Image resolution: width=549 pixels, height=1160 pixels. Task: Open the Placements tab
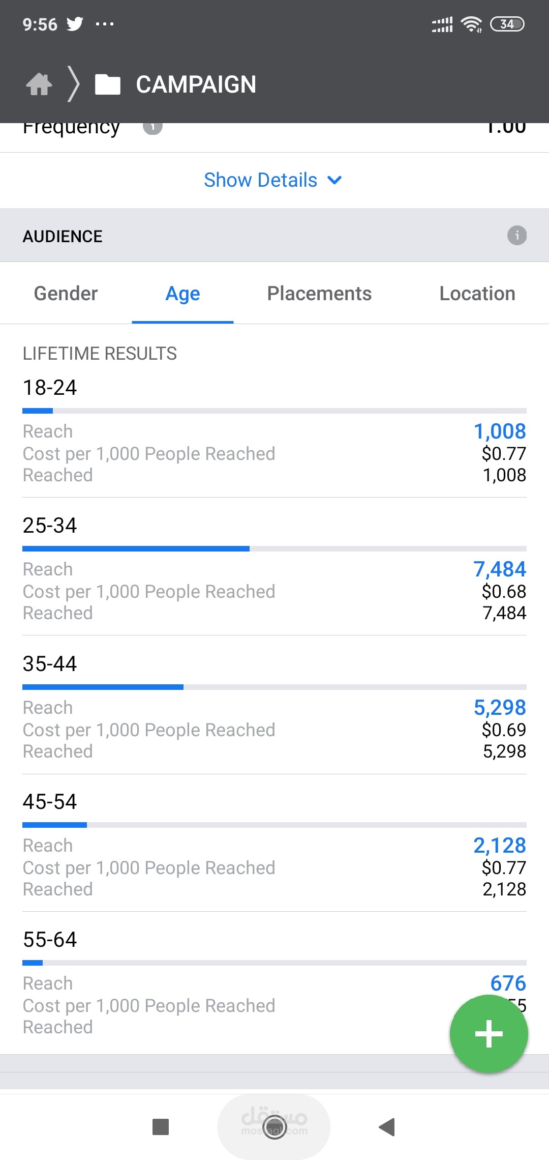click(319, 294)
